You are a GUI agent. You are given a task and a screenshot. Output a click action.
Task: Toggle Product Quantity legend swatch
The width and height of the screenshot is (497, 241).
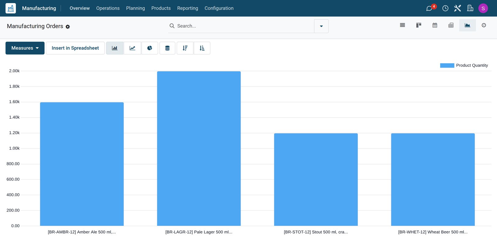[x=447, y=65]
